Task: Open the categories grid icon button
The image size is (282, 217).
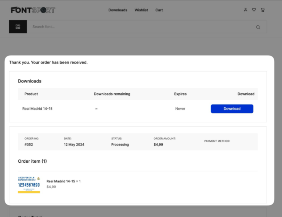Action: [18, 27]
